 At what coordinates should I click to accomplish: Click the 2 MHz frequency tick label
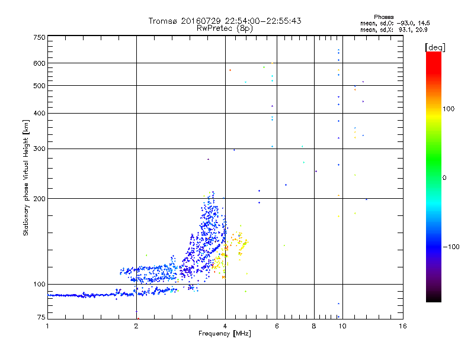coord(136,326)
